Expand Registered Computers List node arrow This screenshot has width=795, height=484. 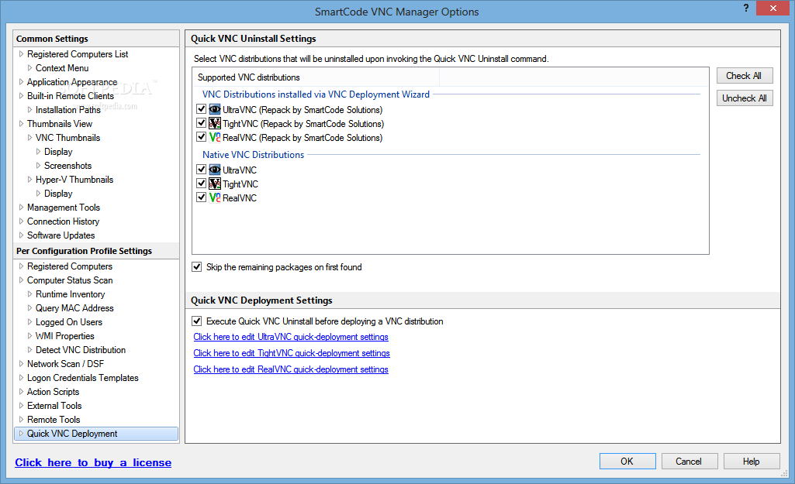pyautogui.click(x=21, y=53)
